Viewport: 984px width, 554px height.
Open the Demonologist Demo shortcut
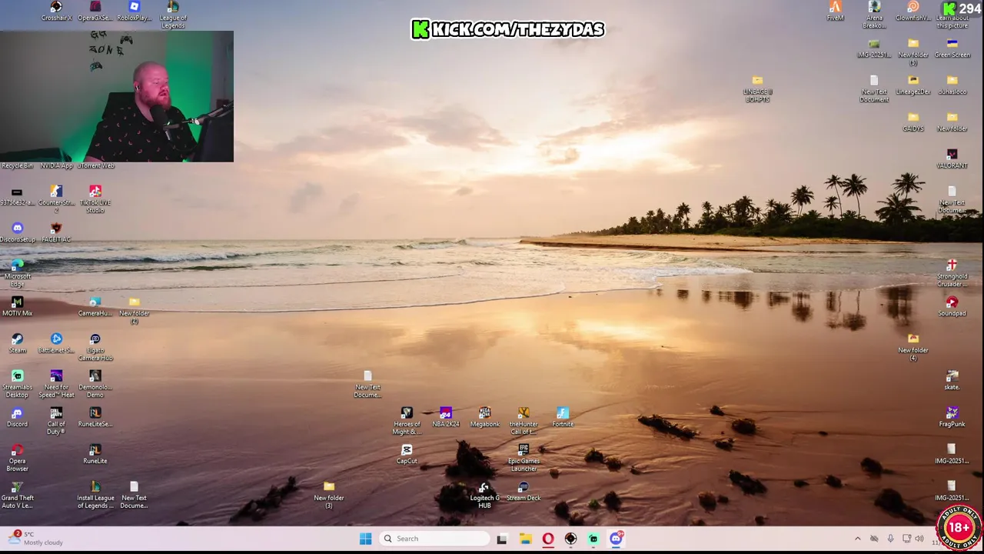95,383
